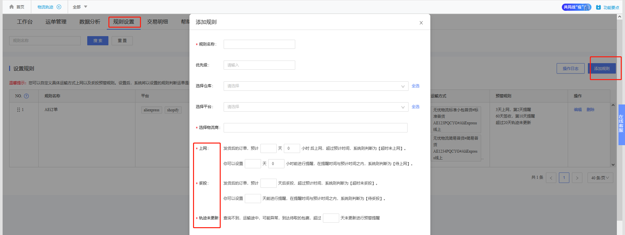The height and width of the screenshot is (235, 625).
Task: Open the 数据分析 menu tab
Action: (90, 22)
